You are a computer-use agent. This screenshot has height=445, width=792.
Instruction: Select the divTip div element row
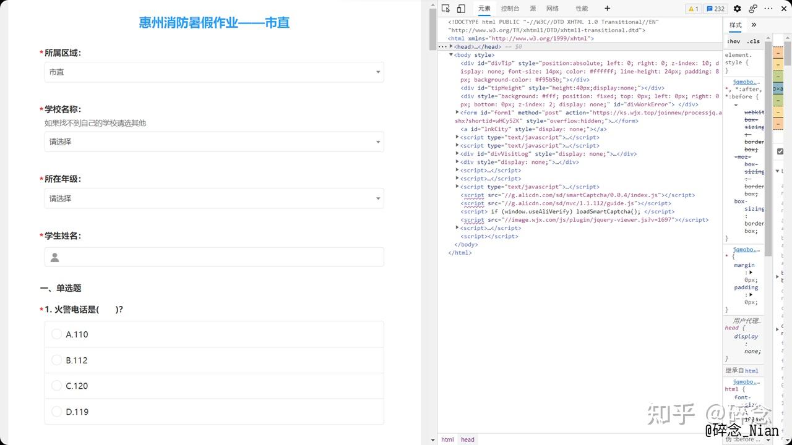click(x=590, y=71)
